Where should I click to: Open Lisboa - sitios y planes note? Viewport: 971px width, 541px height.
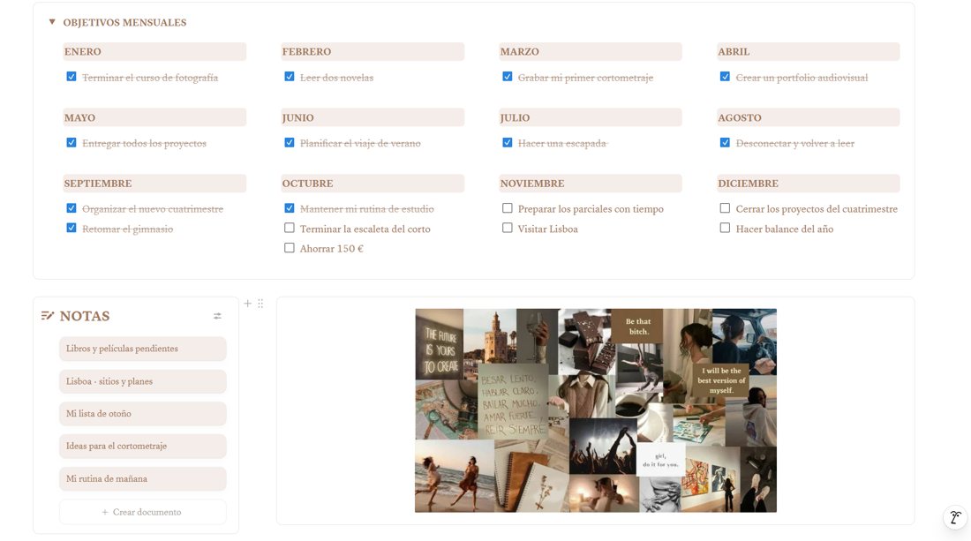pyautogui.click(x=143, y=381)
